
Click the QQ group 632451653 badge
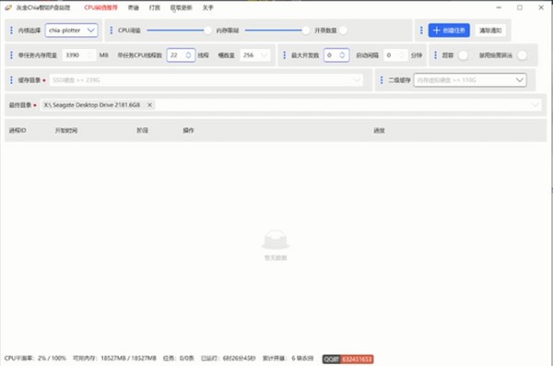click(347, 359)
